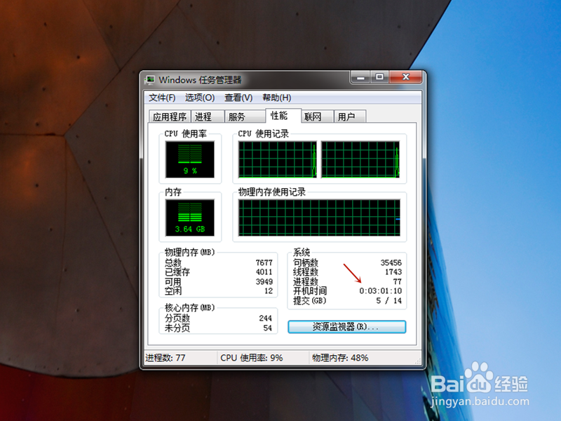
Task: Open the 选项(O) menu
Action: pyautogui.click(x=200, y=98)
